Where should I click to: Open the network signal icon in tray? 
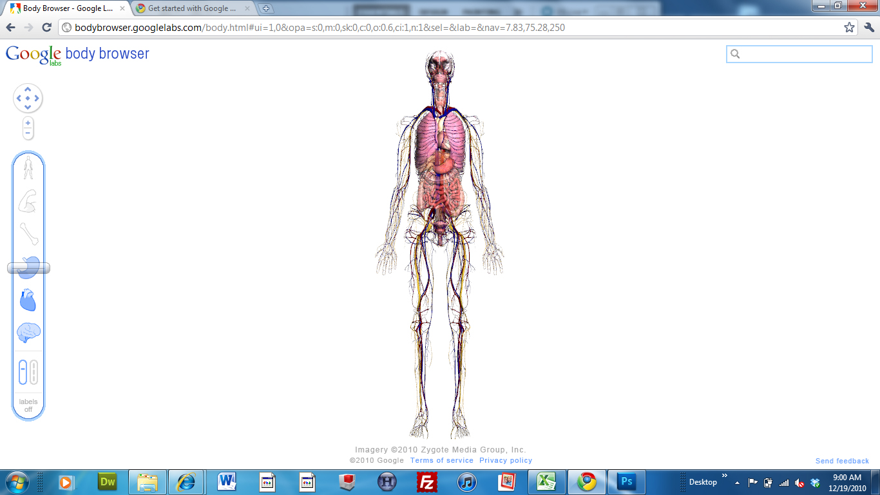click(x=784, y=482)
